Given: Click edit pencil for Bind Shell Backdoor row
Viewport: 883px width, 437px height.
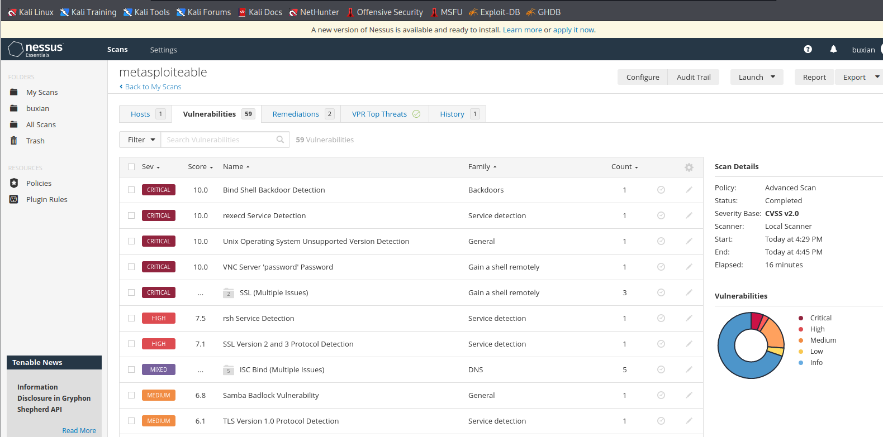Looking at the screenshot, I should tap(689, 190).
